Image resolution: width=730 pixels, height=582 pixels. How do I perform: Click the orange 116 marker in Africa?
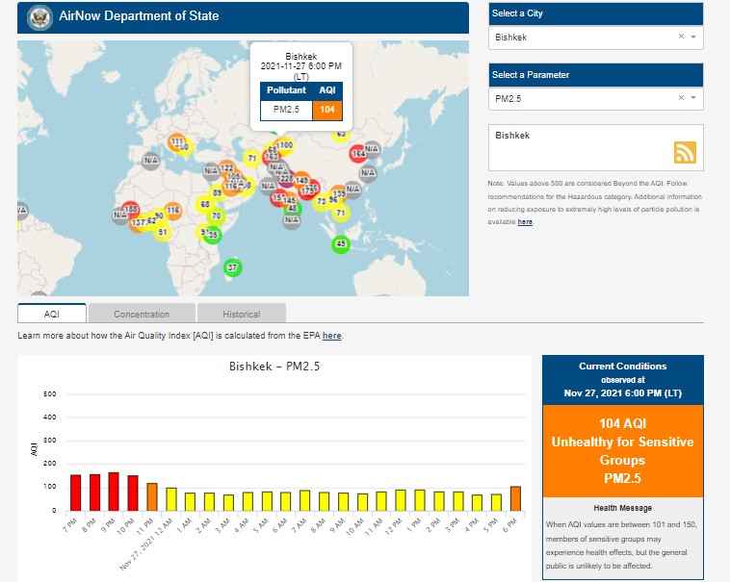tap(172, 210)
